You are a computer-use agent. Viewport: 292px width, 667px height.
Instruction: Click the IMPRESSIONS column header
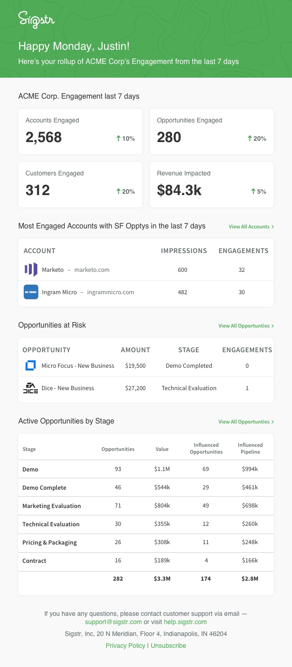(x=184, y=251)
